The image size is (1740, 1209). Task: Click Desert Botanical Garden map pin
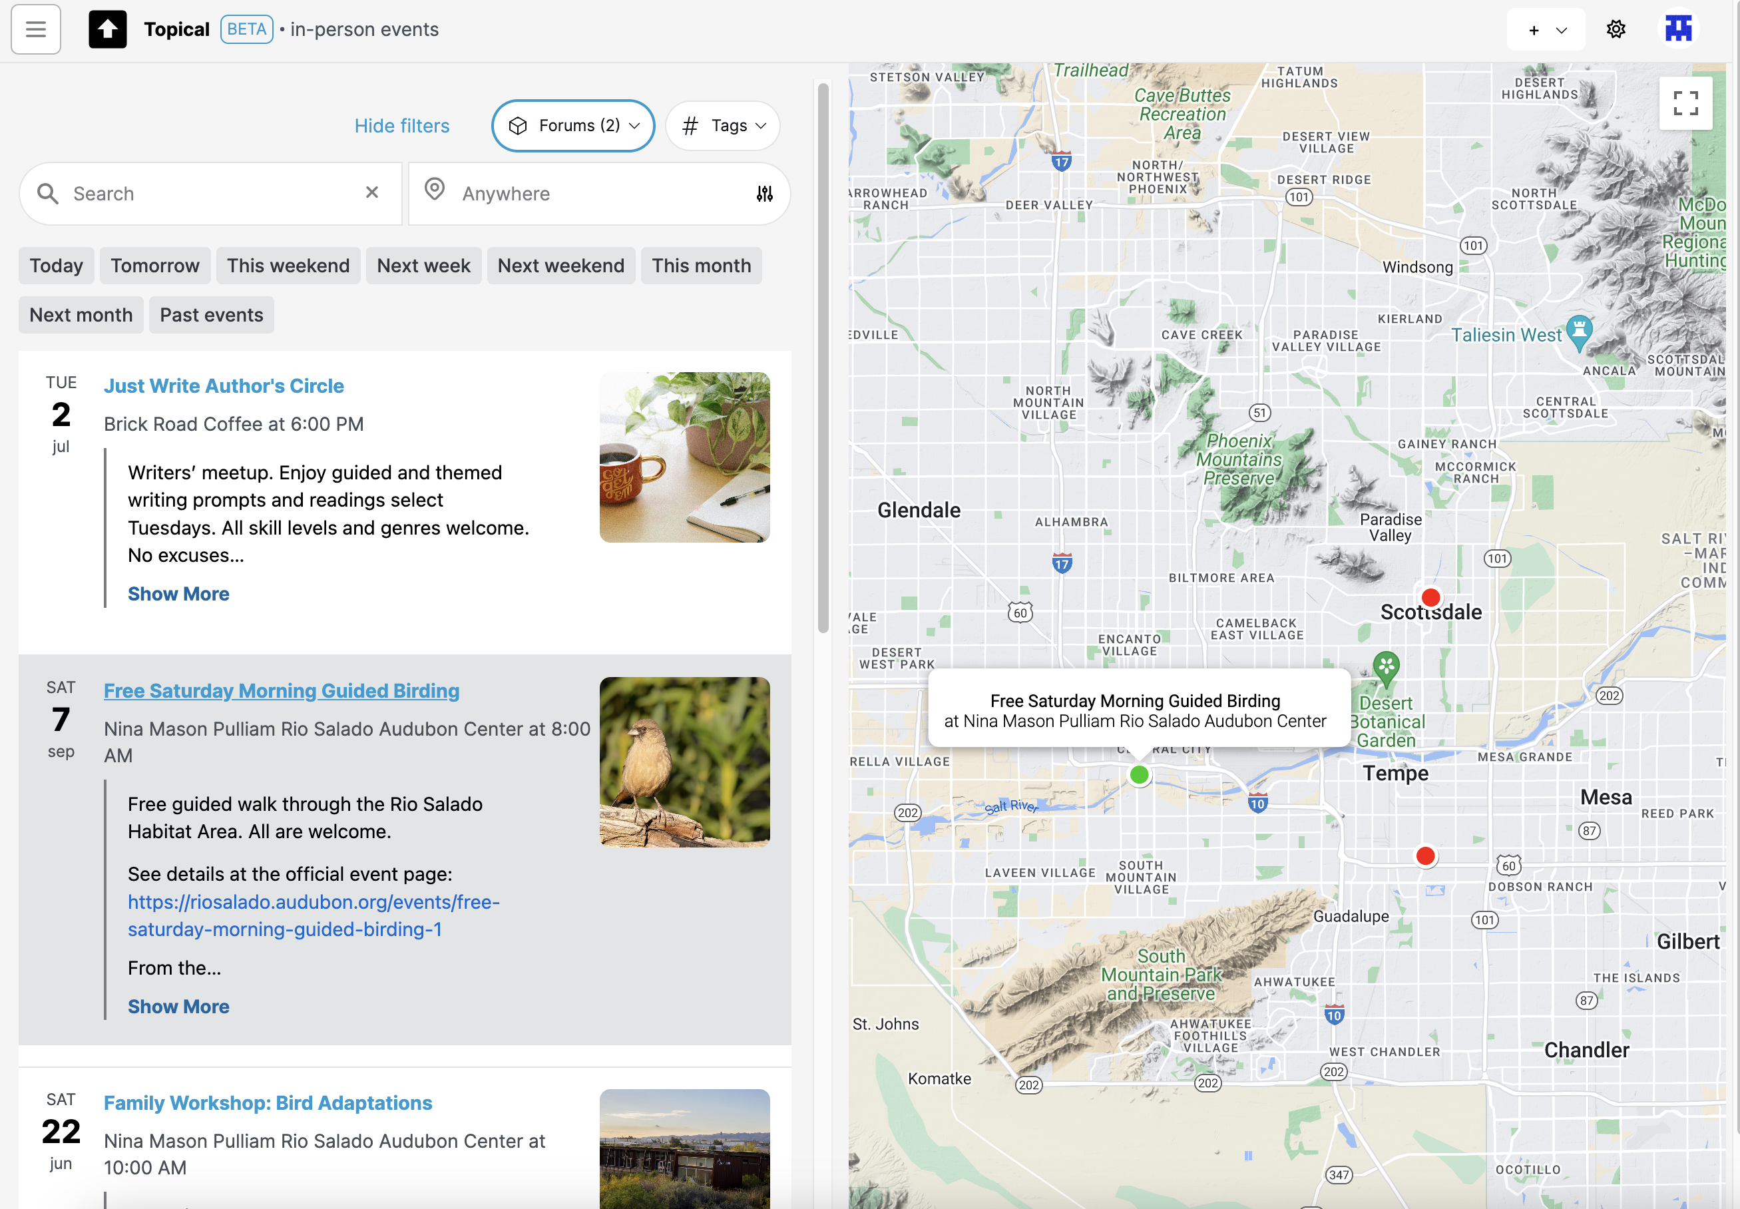pos(1386,669)
